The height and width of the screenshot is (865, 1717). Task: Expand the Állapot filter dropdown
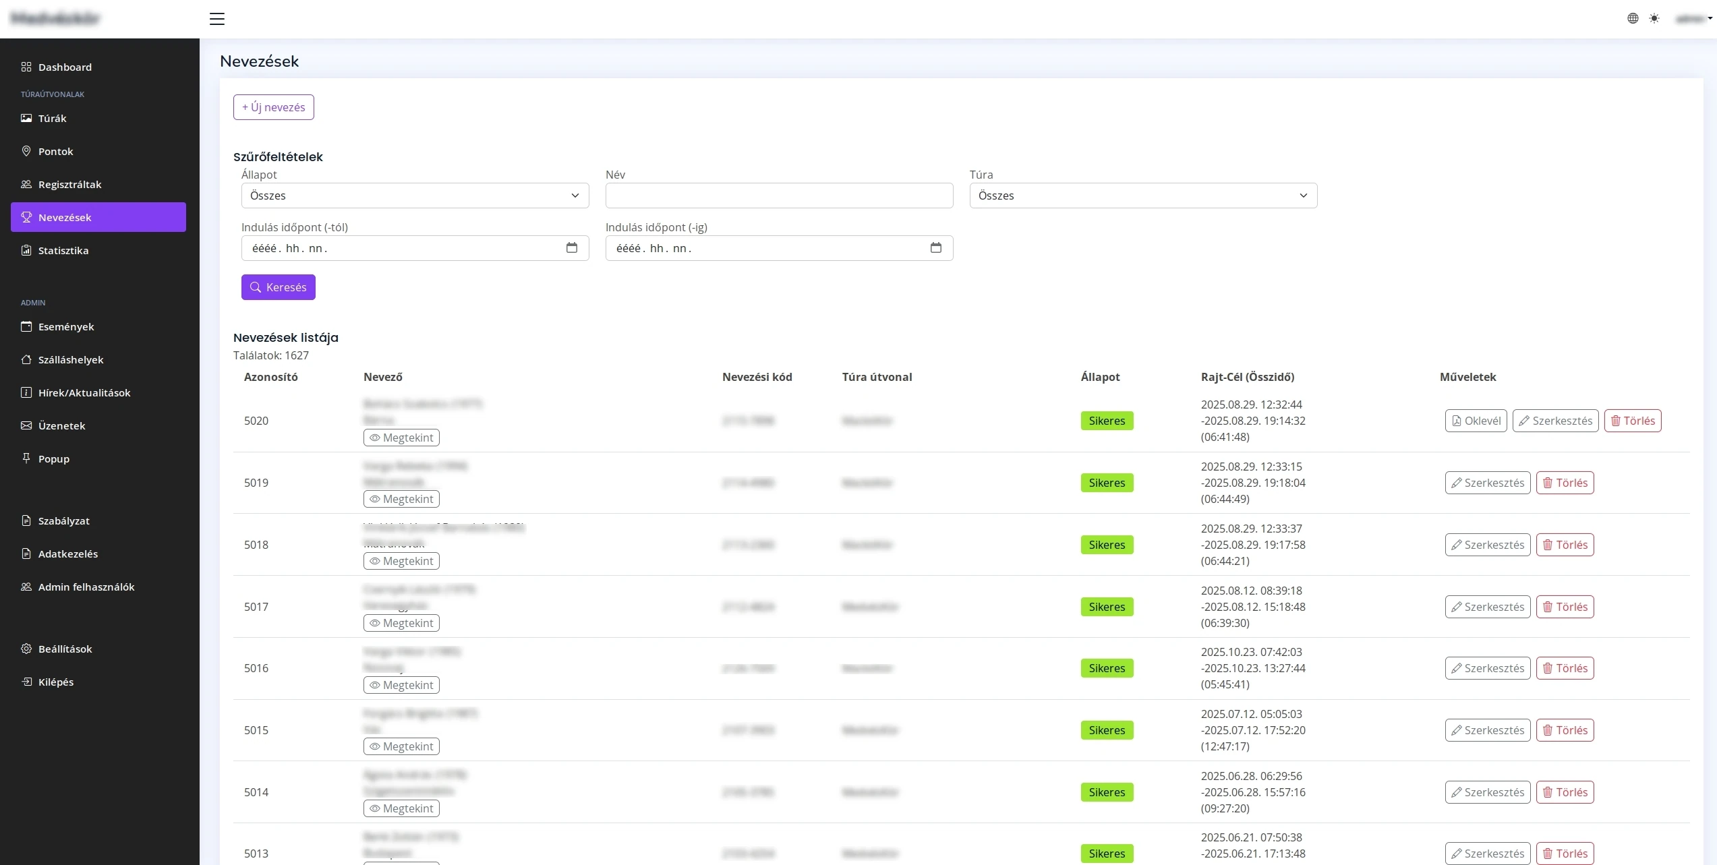tap(415, 196)
